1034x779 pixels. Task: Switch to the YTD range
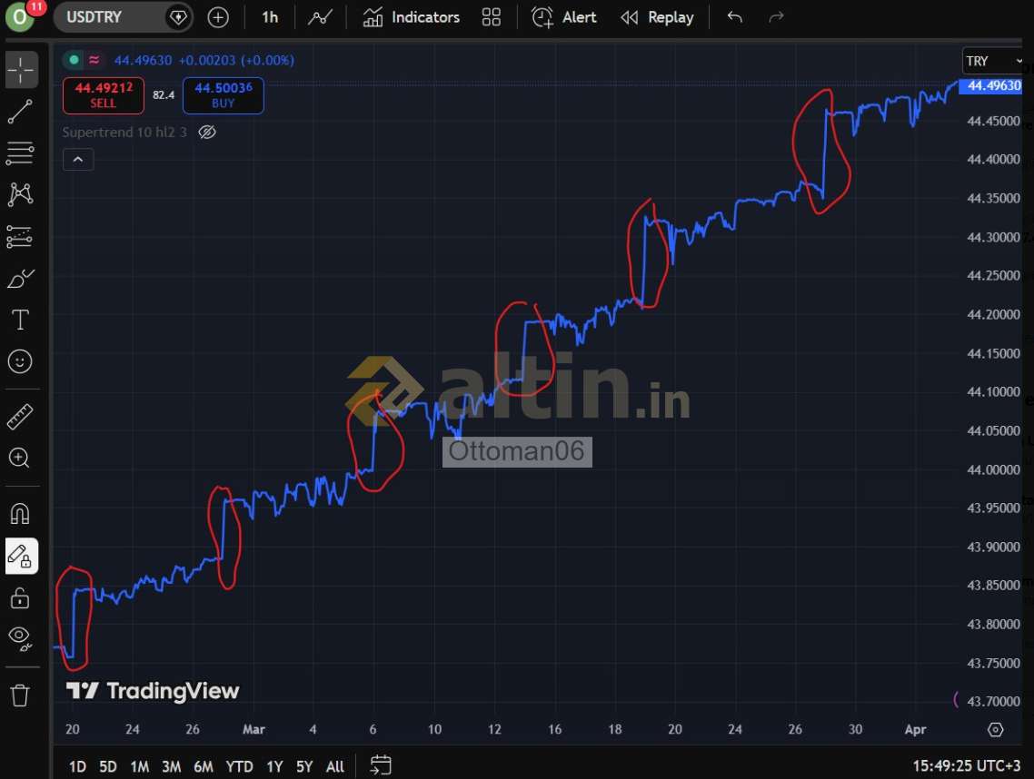point(239,767)
